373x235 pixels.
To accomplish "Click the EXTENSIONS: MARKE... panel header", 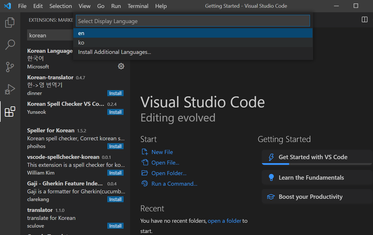I will (51, 20).
